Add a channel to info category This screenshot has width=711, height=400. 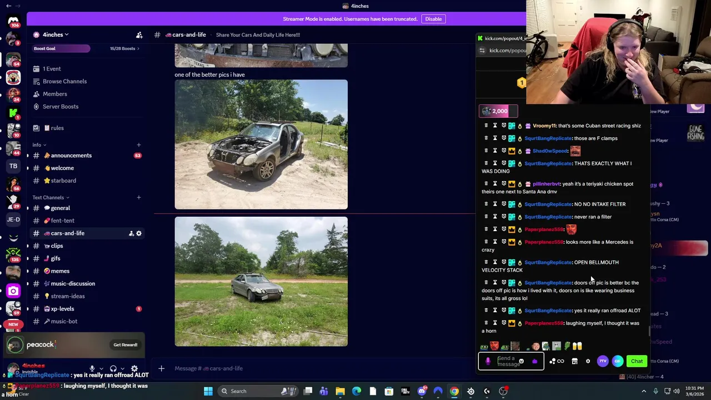[x=139, y=145]
